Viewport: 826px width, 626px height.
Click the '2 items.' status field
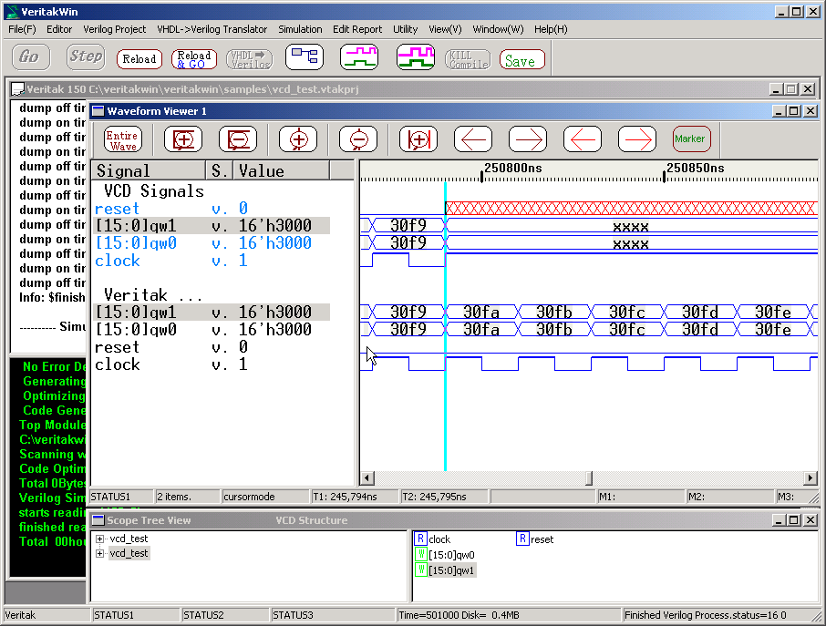187,497
